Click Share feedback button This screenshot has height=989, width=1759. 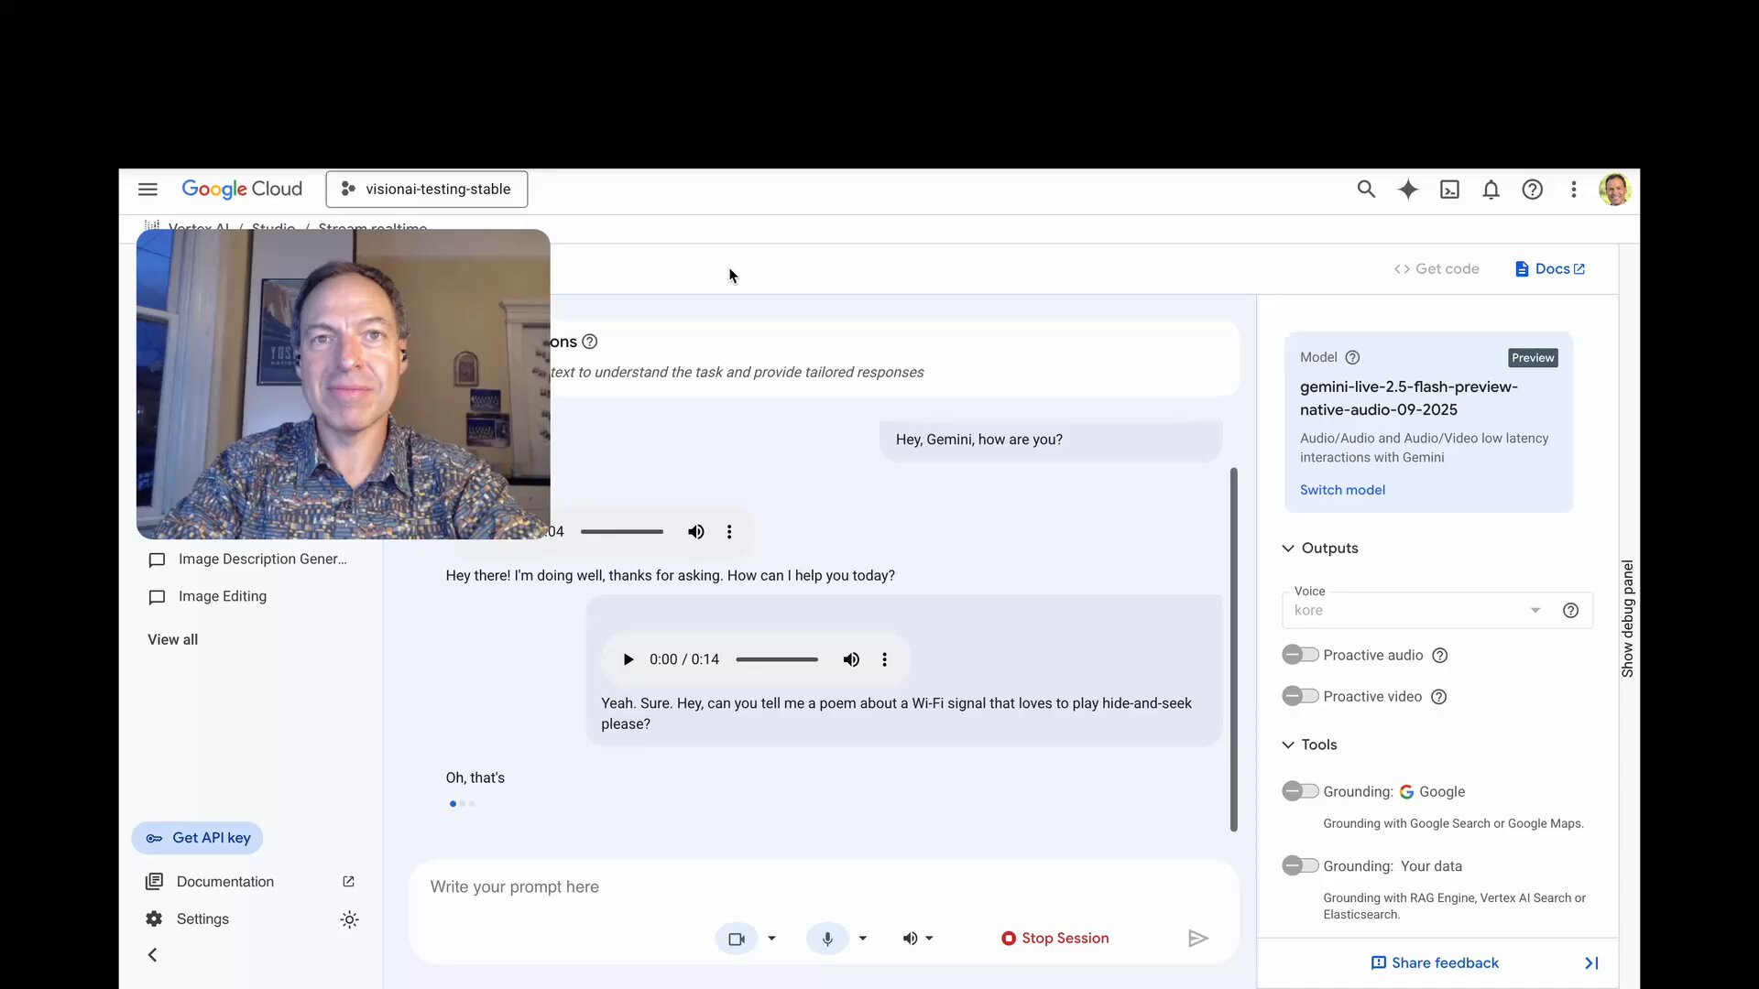point(1435,962)
